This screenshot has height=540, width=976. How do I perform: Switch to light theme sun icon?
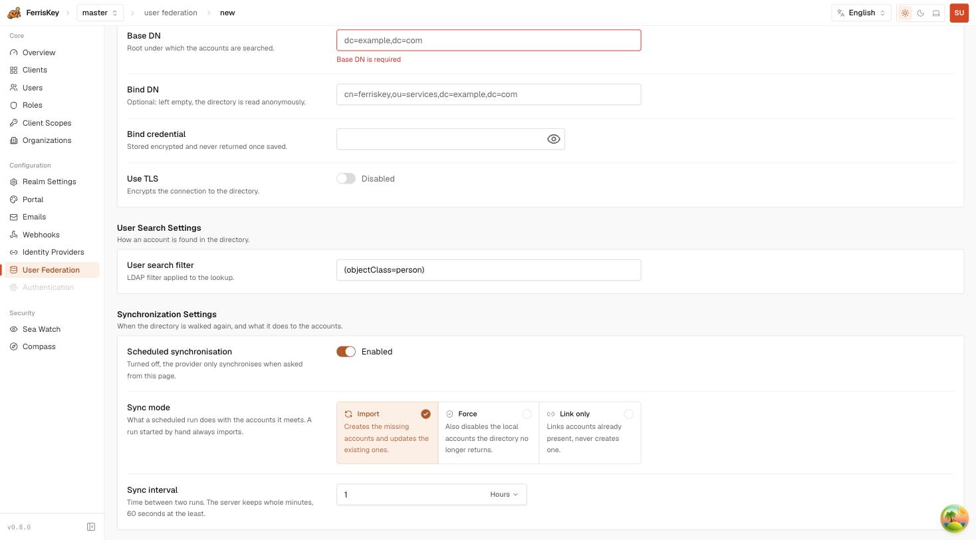905,13
